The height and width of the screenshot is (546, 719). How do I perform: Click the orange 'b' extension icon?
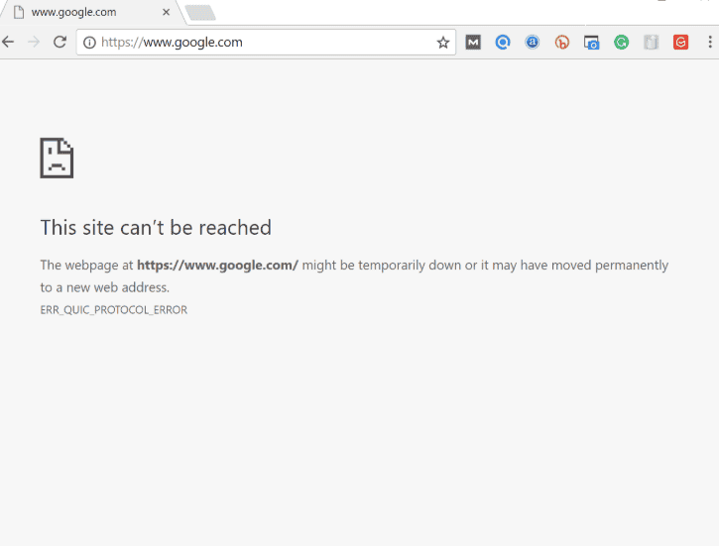tap(562, 43)
